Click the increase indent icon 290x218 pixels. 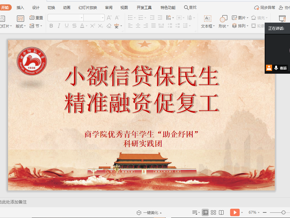(160, 18)
